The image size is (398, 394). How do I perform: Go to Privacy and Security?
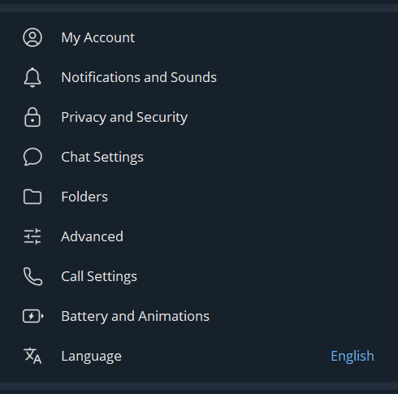pos(199,117)
